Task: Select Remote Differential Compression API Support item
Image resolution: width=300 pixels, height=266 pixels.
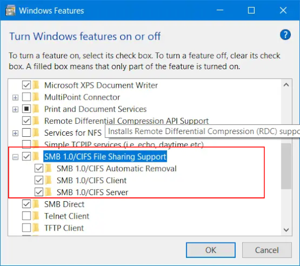Action: pos(127,121)
